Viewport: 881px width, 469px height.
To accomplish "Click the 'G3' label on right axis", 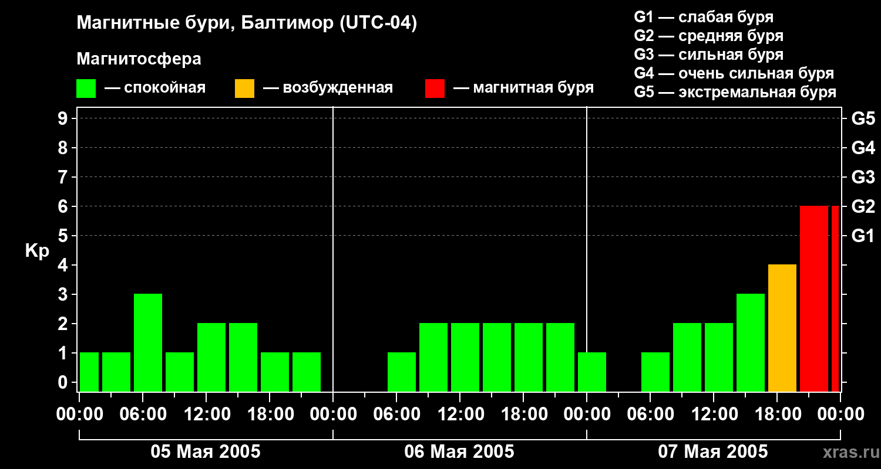I will 863,178.
